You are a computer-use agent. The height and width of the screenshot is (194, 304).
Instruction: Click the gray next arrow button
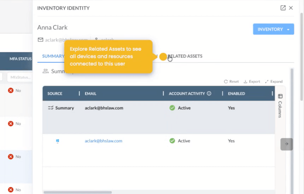[287, 144]
